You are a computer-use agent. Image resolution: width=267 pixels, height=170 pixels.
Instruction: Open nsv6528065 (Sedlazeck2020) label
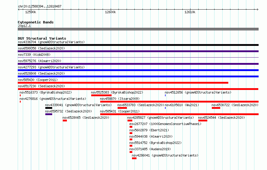86,118
